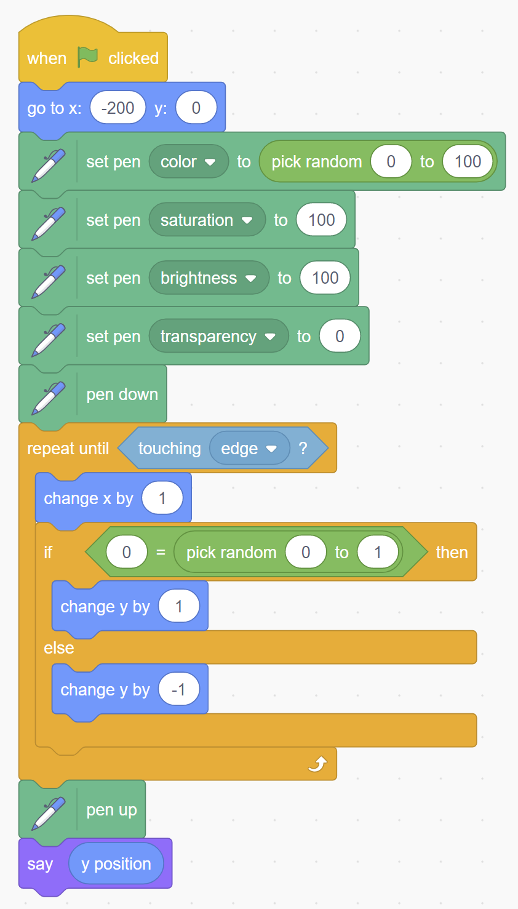
Task: Click the pick random upper value 100
Action: tap(468, 161)
